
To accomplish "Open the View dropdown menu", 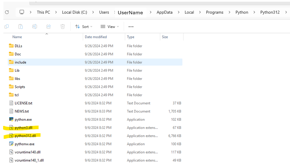I will click(110, 27).
